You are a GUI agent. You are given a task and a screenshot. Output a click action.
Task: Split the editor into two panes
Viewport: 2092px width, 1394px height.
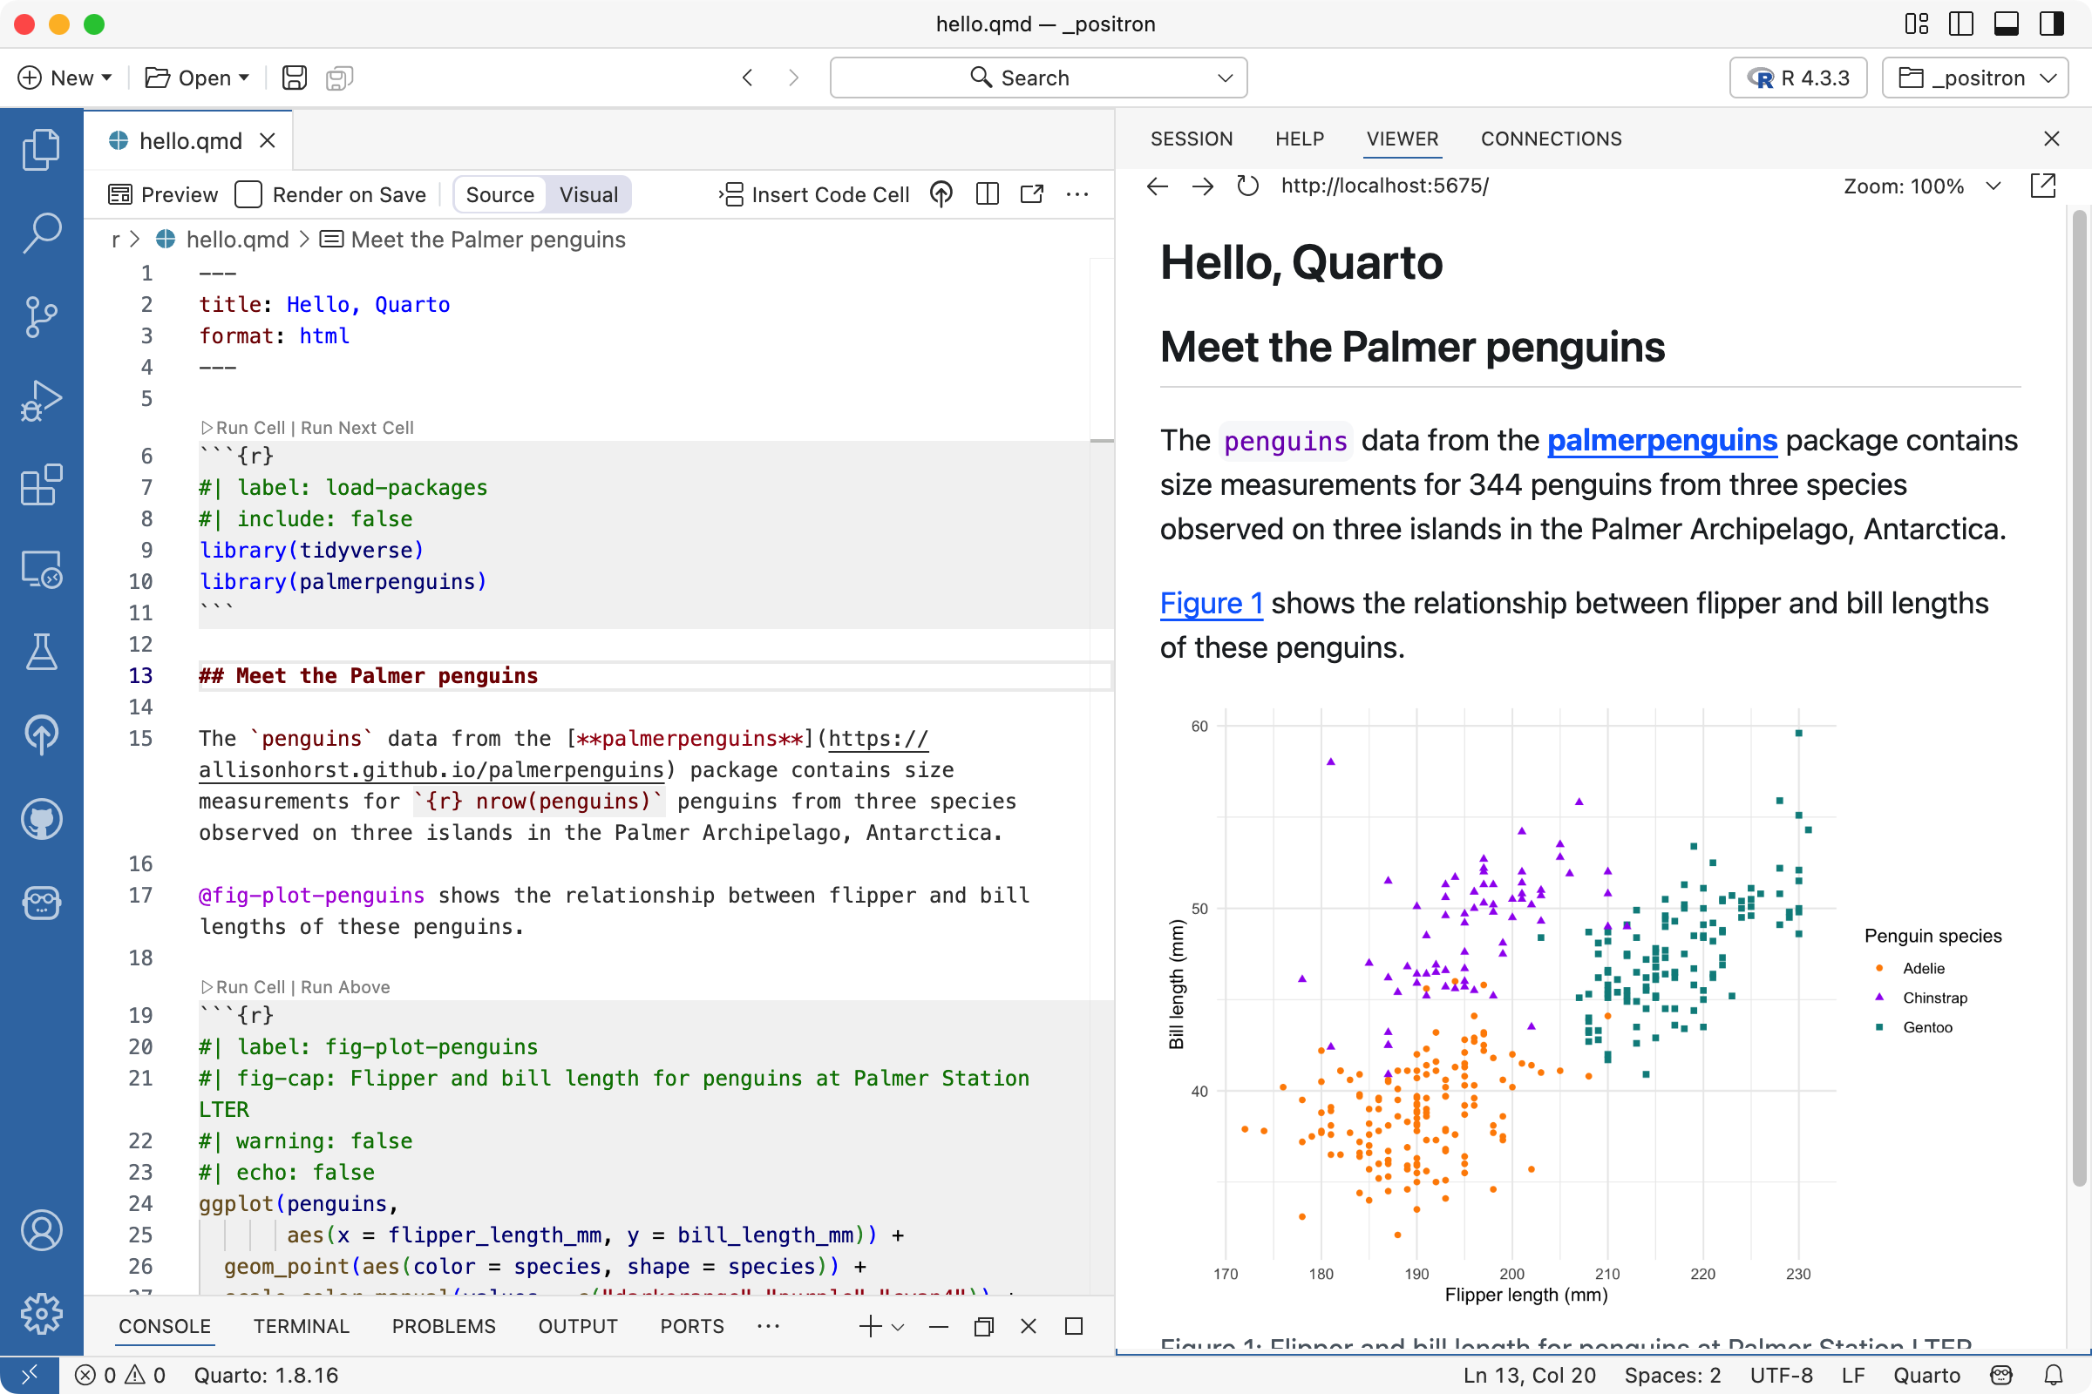point(987,193)
